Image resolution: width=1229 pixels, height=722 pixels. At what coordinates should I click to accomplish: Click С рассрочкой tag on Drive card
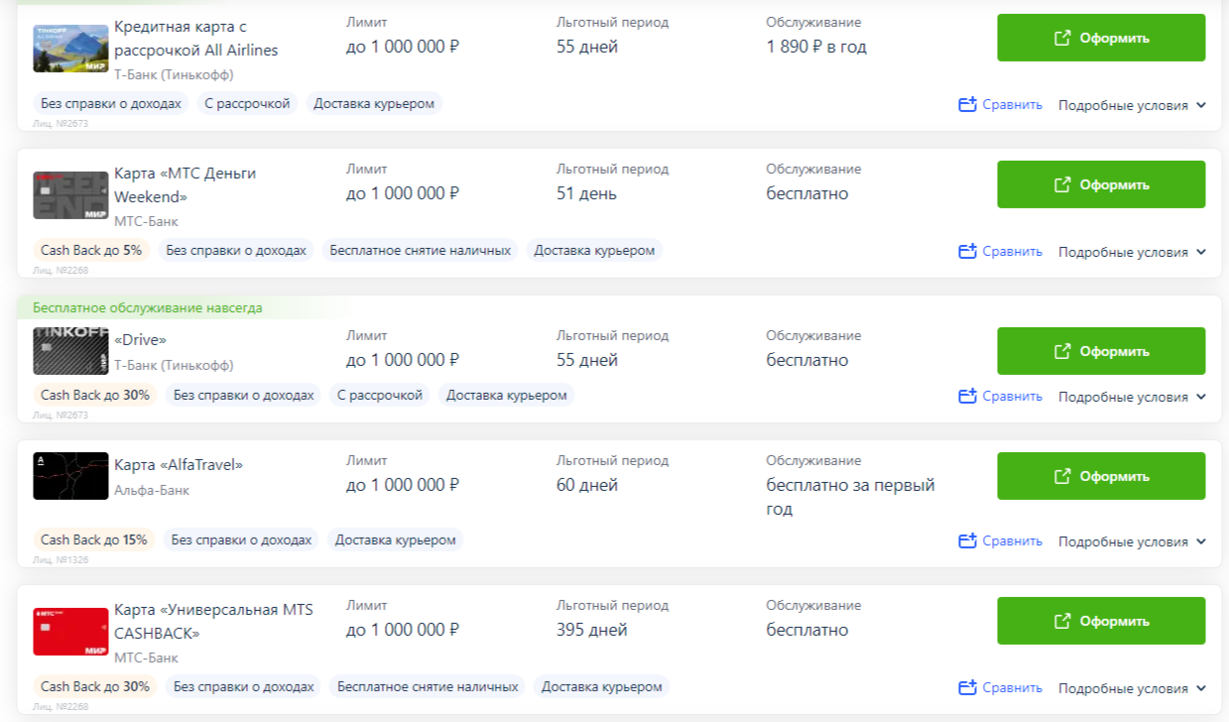tap(380, 395)
